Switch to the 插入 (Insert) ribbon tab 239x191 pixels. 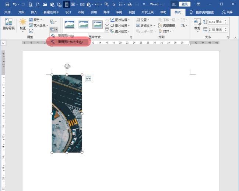point(34,12)
